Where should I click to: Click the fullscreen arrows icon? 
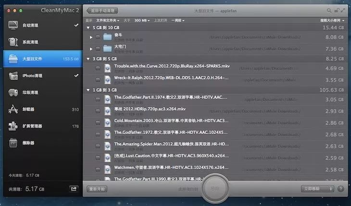[343, 10]
